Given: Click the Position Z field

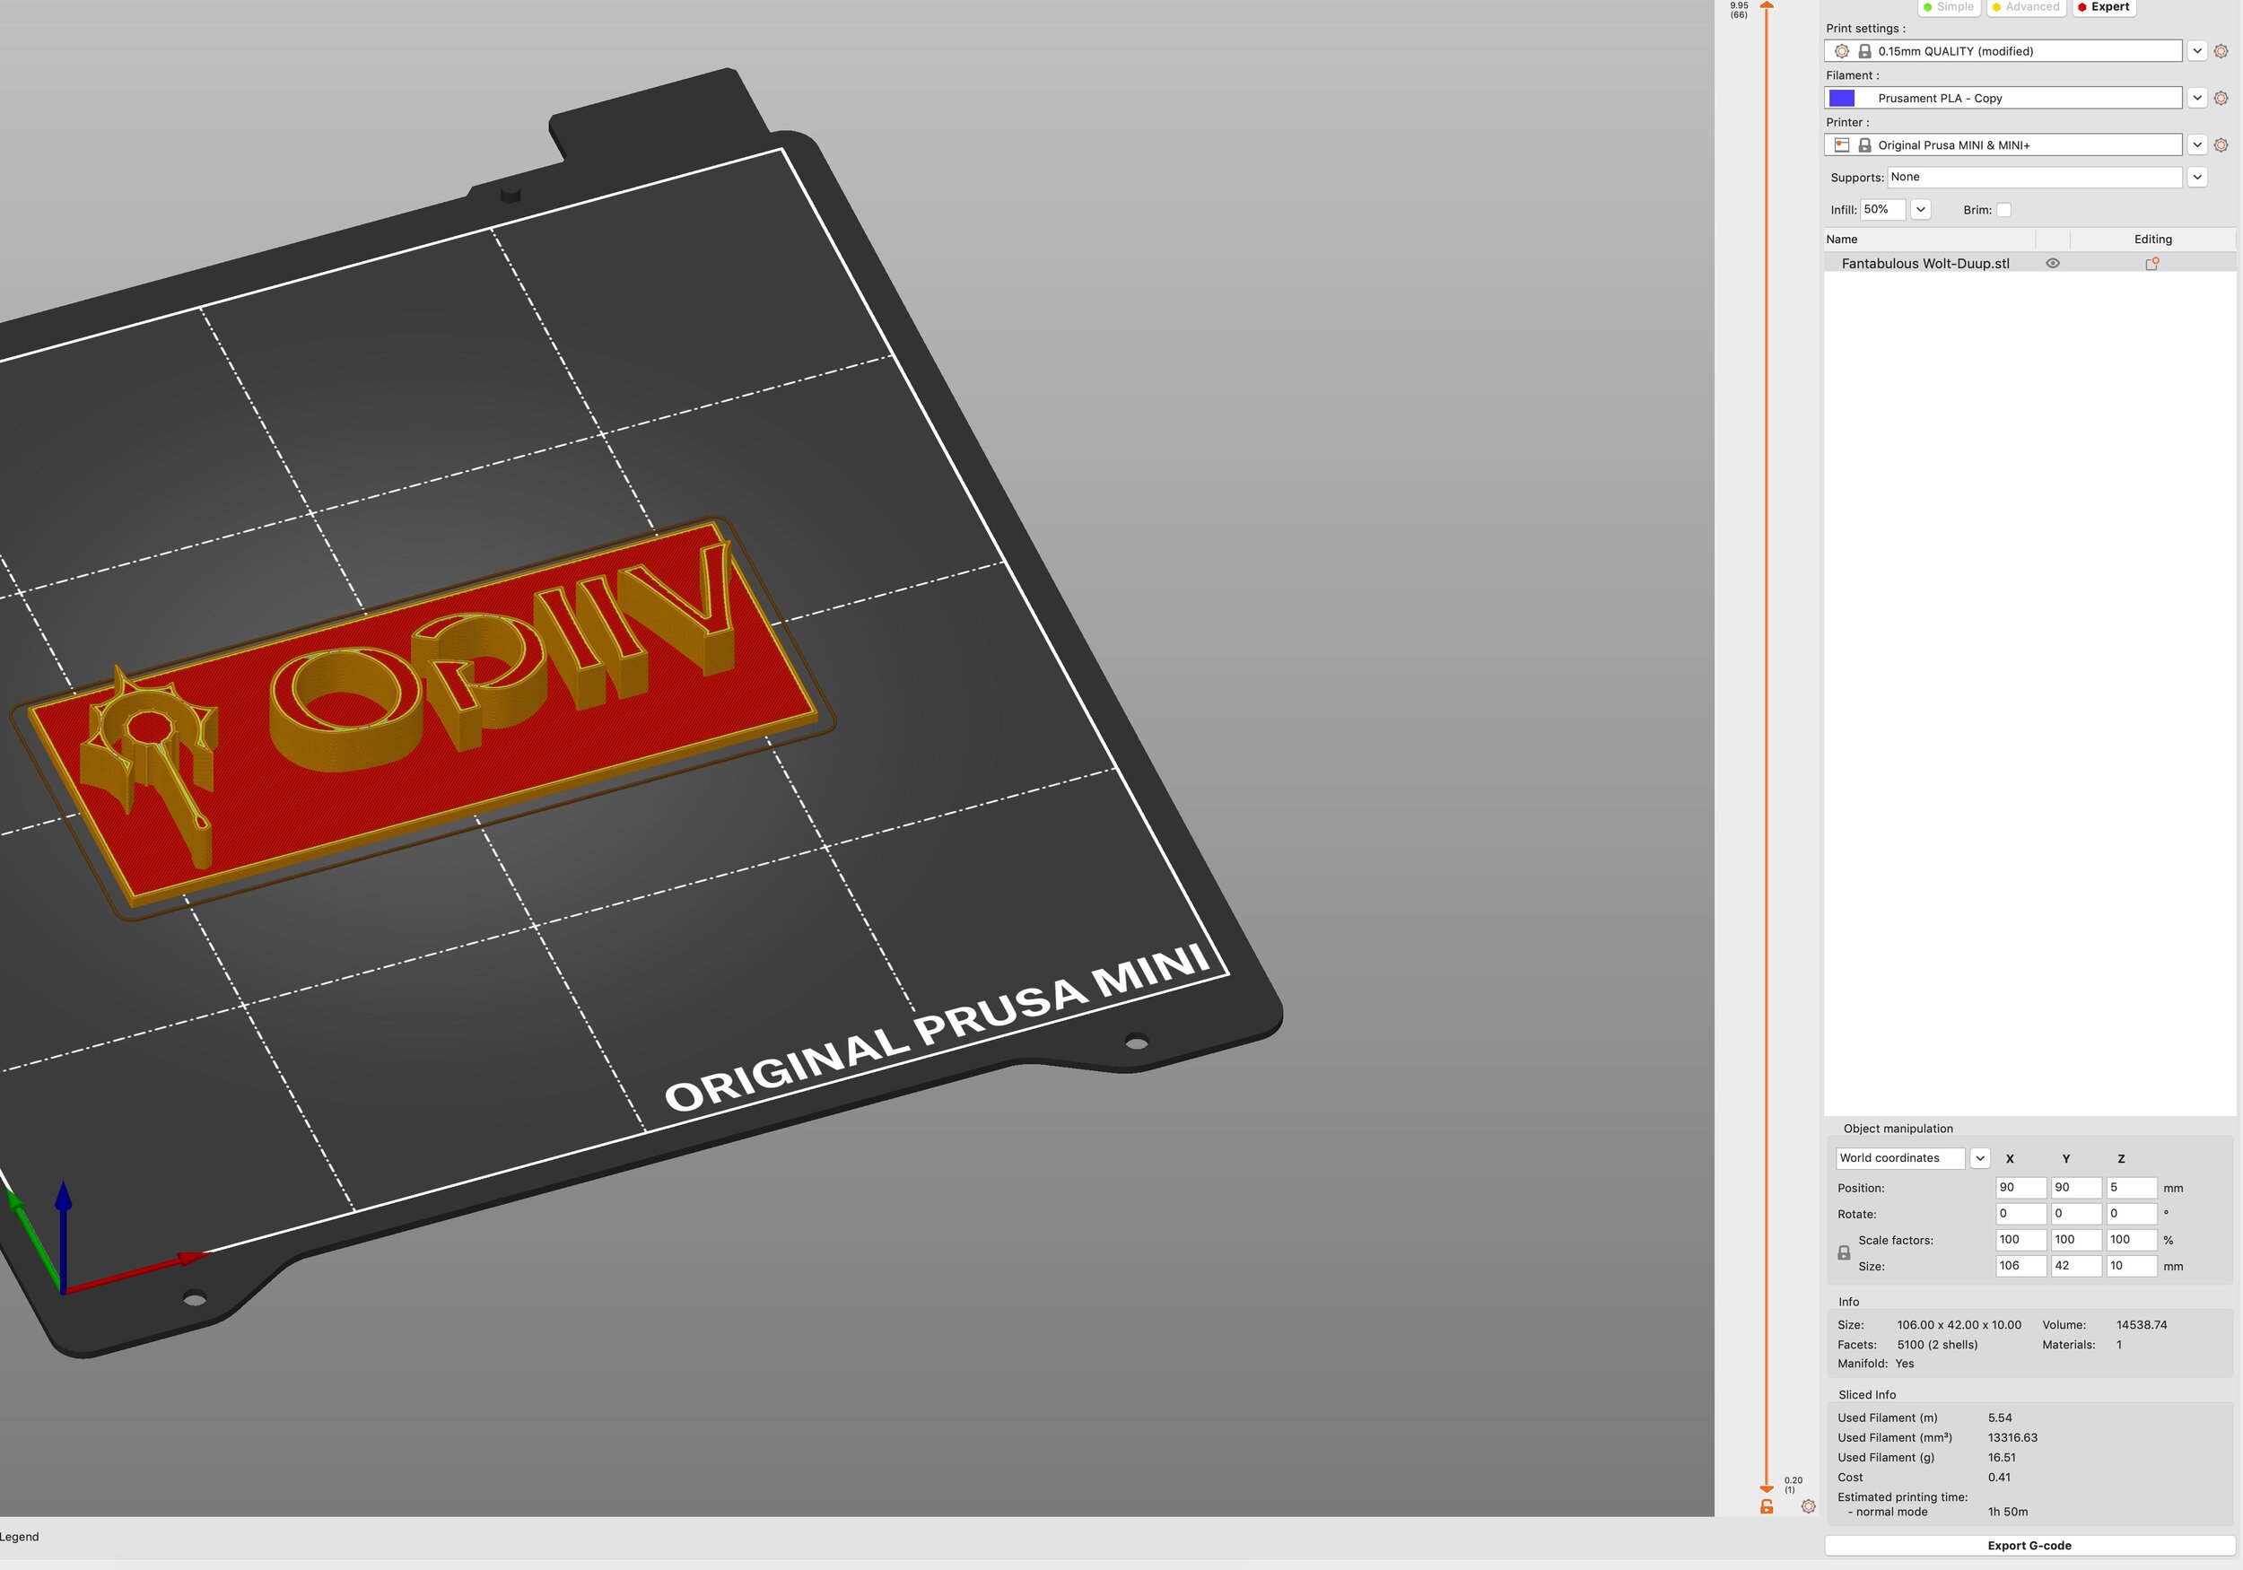Looking at the screenshot, I should pyautogui.click(x=2132, y=1188).
